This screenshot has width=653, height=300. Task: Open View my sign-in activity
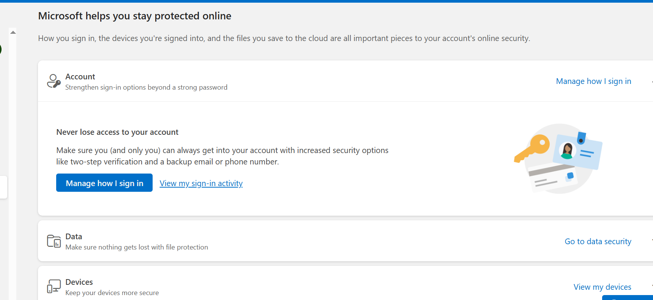(201, 183)
